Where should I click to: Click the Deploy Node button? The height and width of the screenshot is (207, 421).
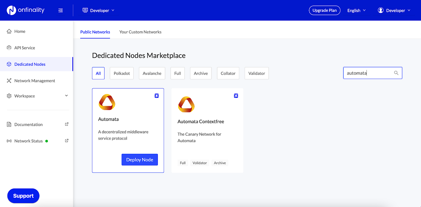[139, 160]
